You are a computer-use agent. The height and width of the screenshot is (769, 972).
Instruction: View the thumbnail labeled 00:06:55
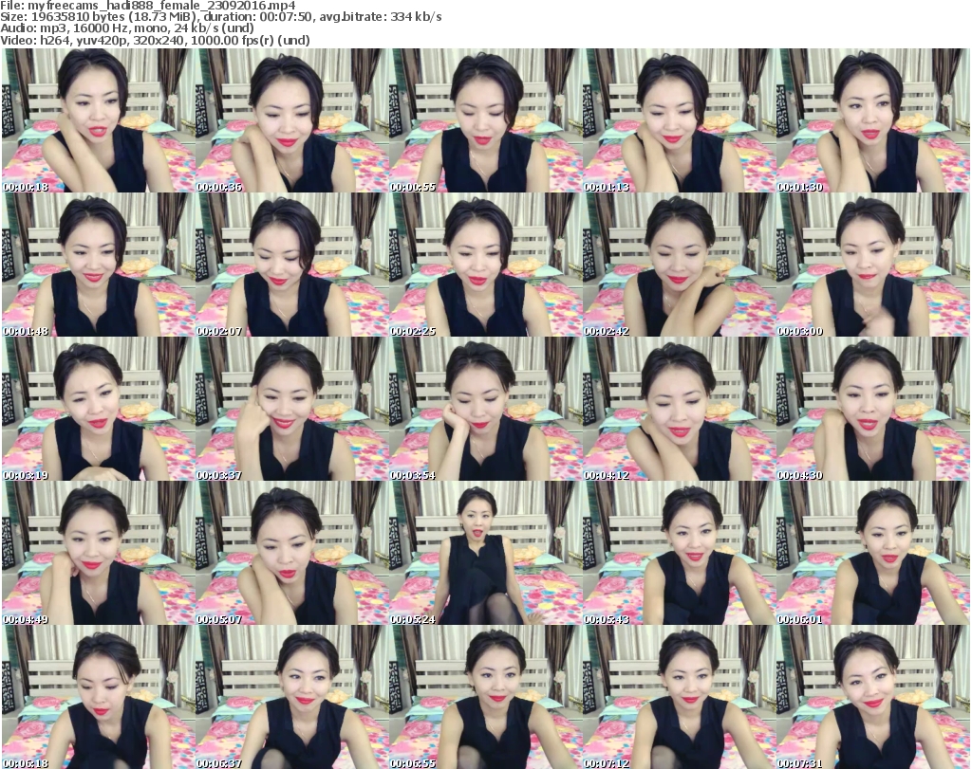tap(486, 697)
